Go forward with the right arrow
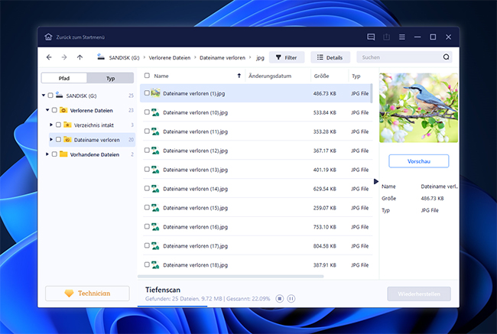The image size is (497, 334). (x=64, y=57)
